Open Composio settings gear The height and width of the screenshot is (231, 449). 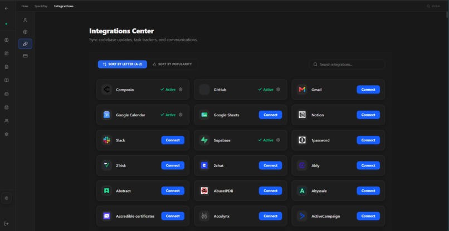tap(180, 89)
